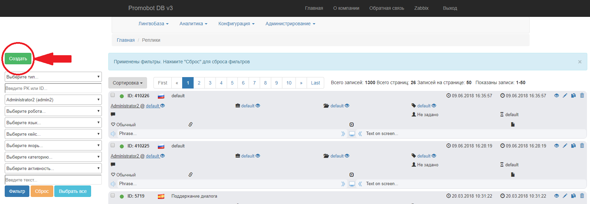Click the file icon in record 410226
Viewport: 590px width, 204px height.
point(513,125)
